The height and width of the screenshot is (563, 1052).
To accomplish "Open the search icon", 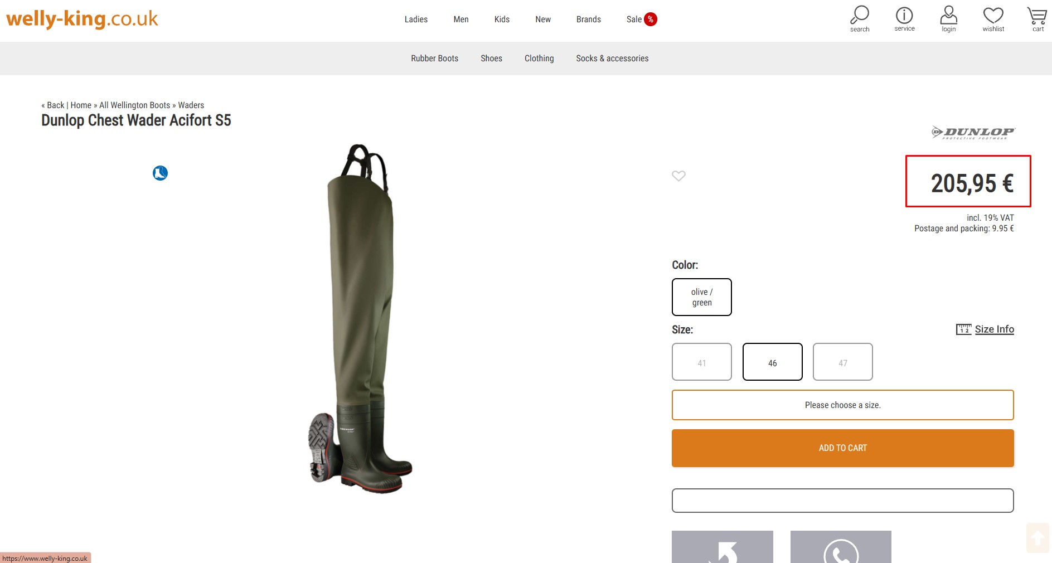I will click(x=859, y=18).
